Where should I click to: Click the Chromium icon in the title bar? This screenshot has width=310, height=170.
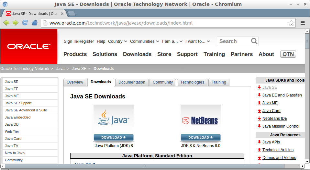(x=5, y=4)
